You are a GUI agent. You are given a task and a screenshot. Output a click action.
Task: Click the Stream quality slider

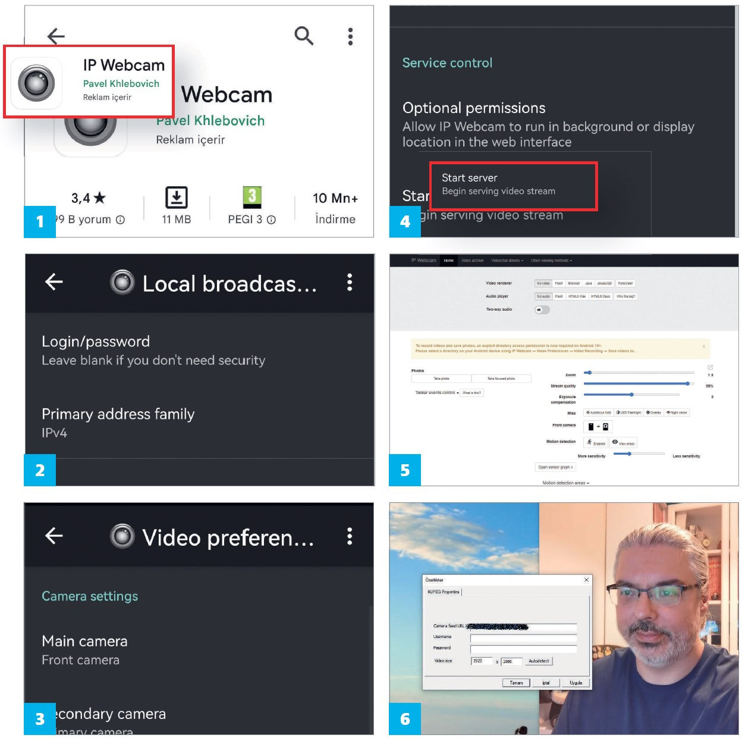pos(639,383)
